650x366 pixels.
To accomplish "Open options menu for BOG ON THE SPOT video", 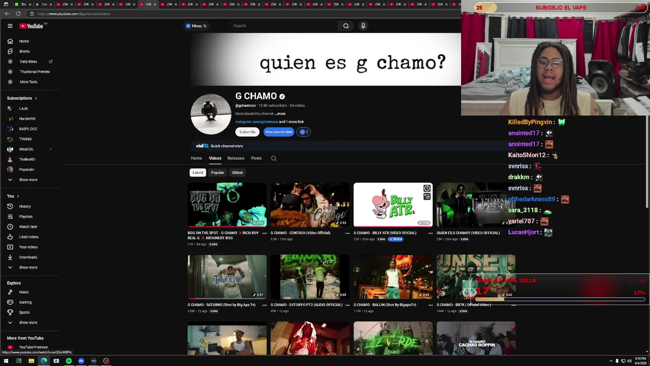I will click(265, 233).
